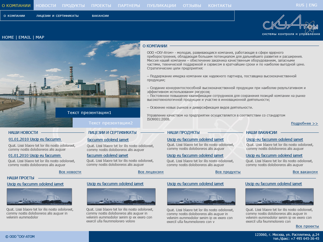The height and width of the screenshot is (242, 323).
Task: Open the second link under НАШИ ПРОДУКТЫ
Action: pos(195,155)
